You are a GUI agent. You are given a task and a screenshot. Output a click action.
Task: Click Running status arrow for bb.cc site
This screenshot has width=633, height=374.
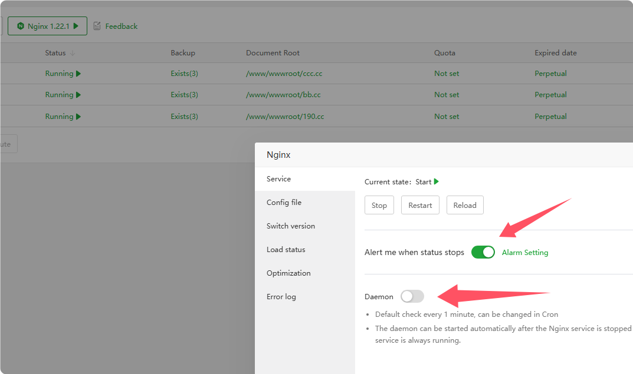[x=78, y=95]
